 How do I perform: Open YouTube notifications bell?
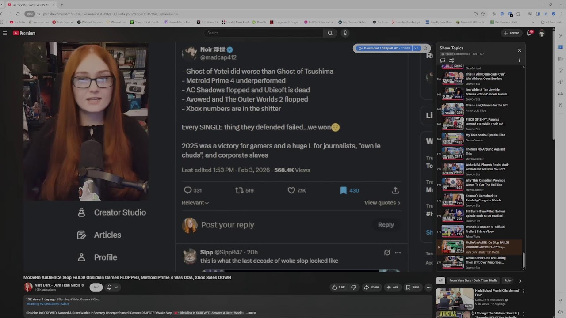pyautogui.click(x=529, y=33)
